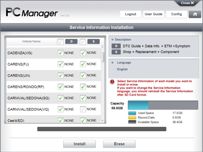Screen dimensions: 203x152
Task: Uncheck D checkbox for CARENS/RONDO(RP)
Action: pyautogui.click(x=60, y=87)
